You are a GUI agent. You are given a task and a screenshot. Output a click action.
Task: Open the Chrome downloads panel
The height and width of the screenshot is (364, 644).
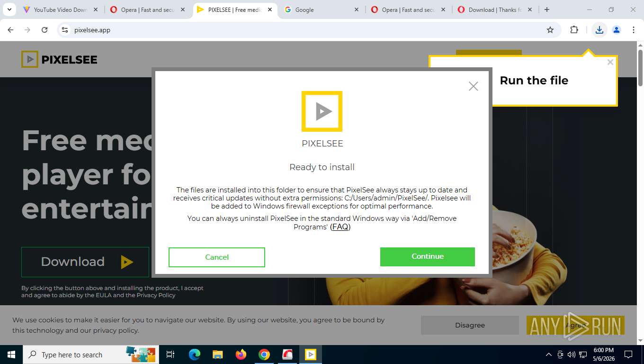click(599, 30)
